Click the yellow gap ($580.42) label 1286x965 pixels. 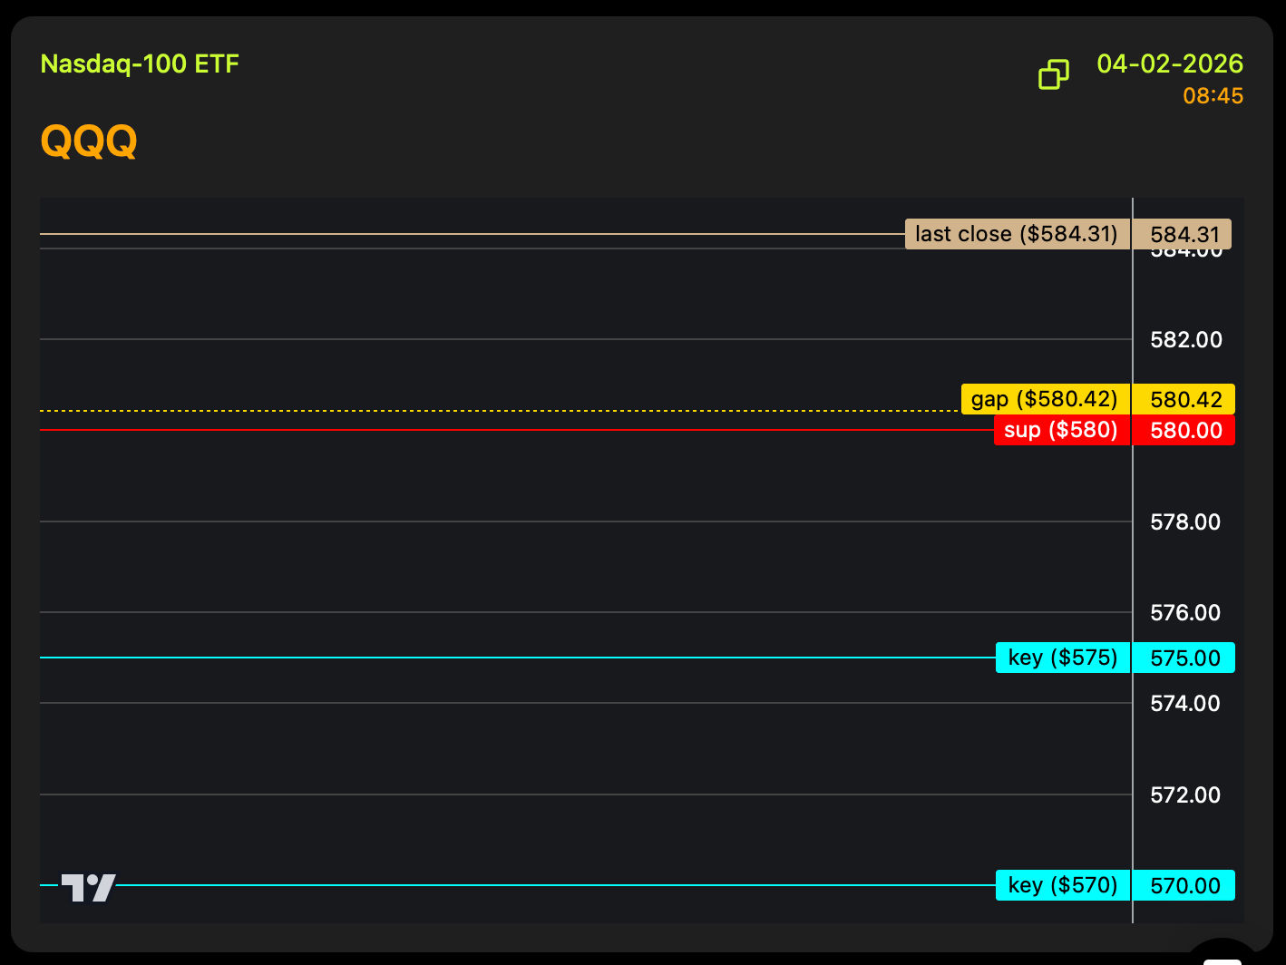click(x=1045, y=399)
